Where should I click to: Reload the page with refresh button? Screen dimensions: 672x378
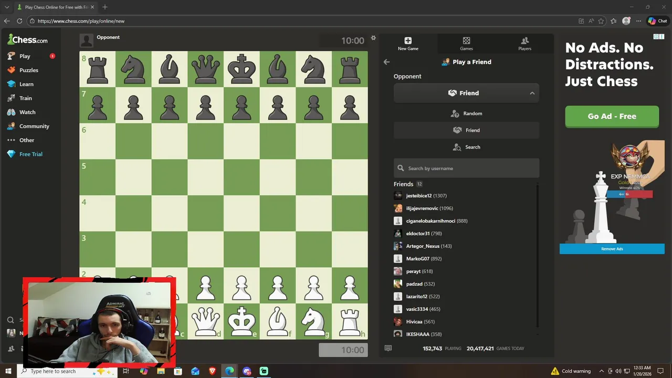(19, 21)
